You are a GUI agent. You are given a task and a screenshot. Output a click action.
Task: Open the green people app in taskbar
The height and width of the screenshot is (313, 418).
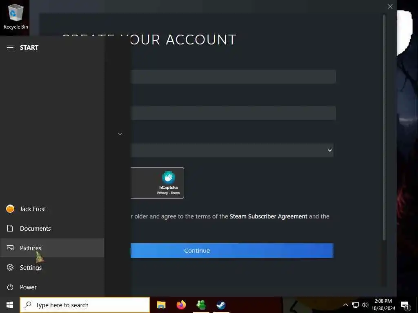201,305
